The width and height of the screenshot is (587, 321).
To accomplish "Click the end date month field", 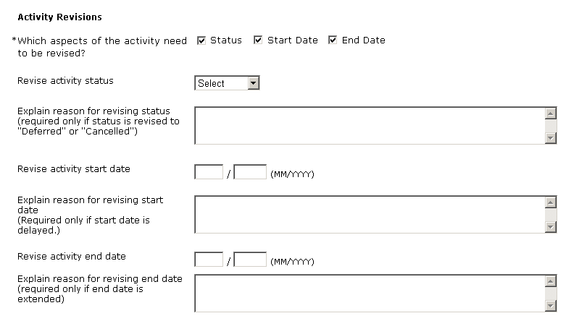I will tap(209, 259).
